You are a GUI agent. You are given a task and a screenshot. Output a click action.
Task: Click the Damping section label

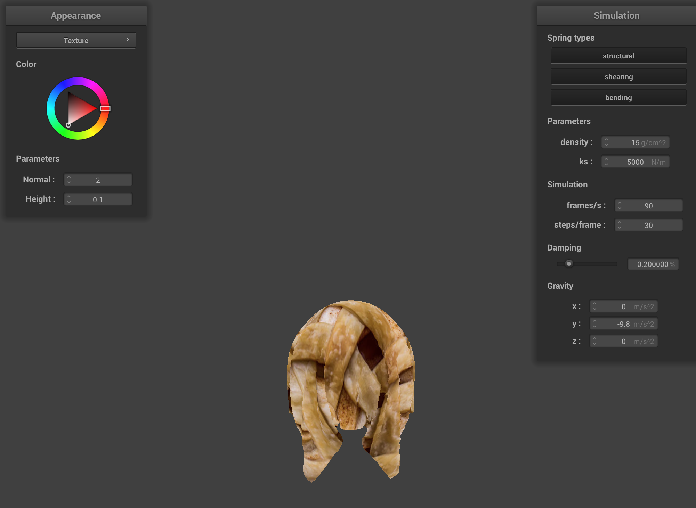click(564, 247)
